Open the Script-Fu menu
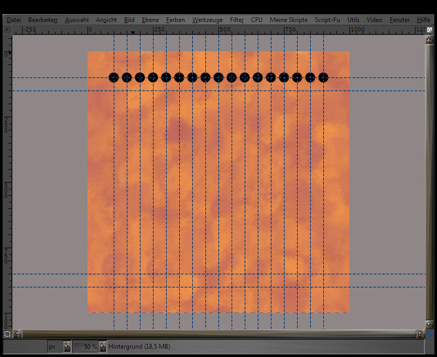 (x=327, y=20)
